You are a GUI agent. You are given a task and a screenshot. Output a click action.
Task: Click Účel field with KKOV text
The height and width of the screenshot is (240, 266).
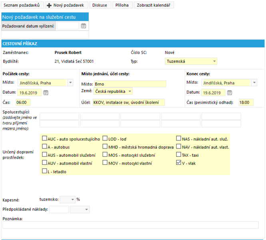click(x=129, y=102)
